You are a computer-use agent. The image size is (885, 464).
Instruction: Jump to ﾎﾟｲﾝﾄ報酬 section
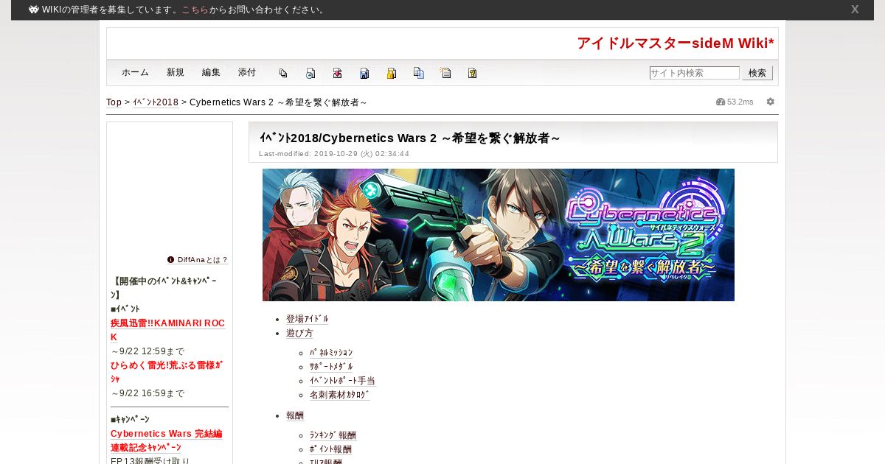coord(330,449)
